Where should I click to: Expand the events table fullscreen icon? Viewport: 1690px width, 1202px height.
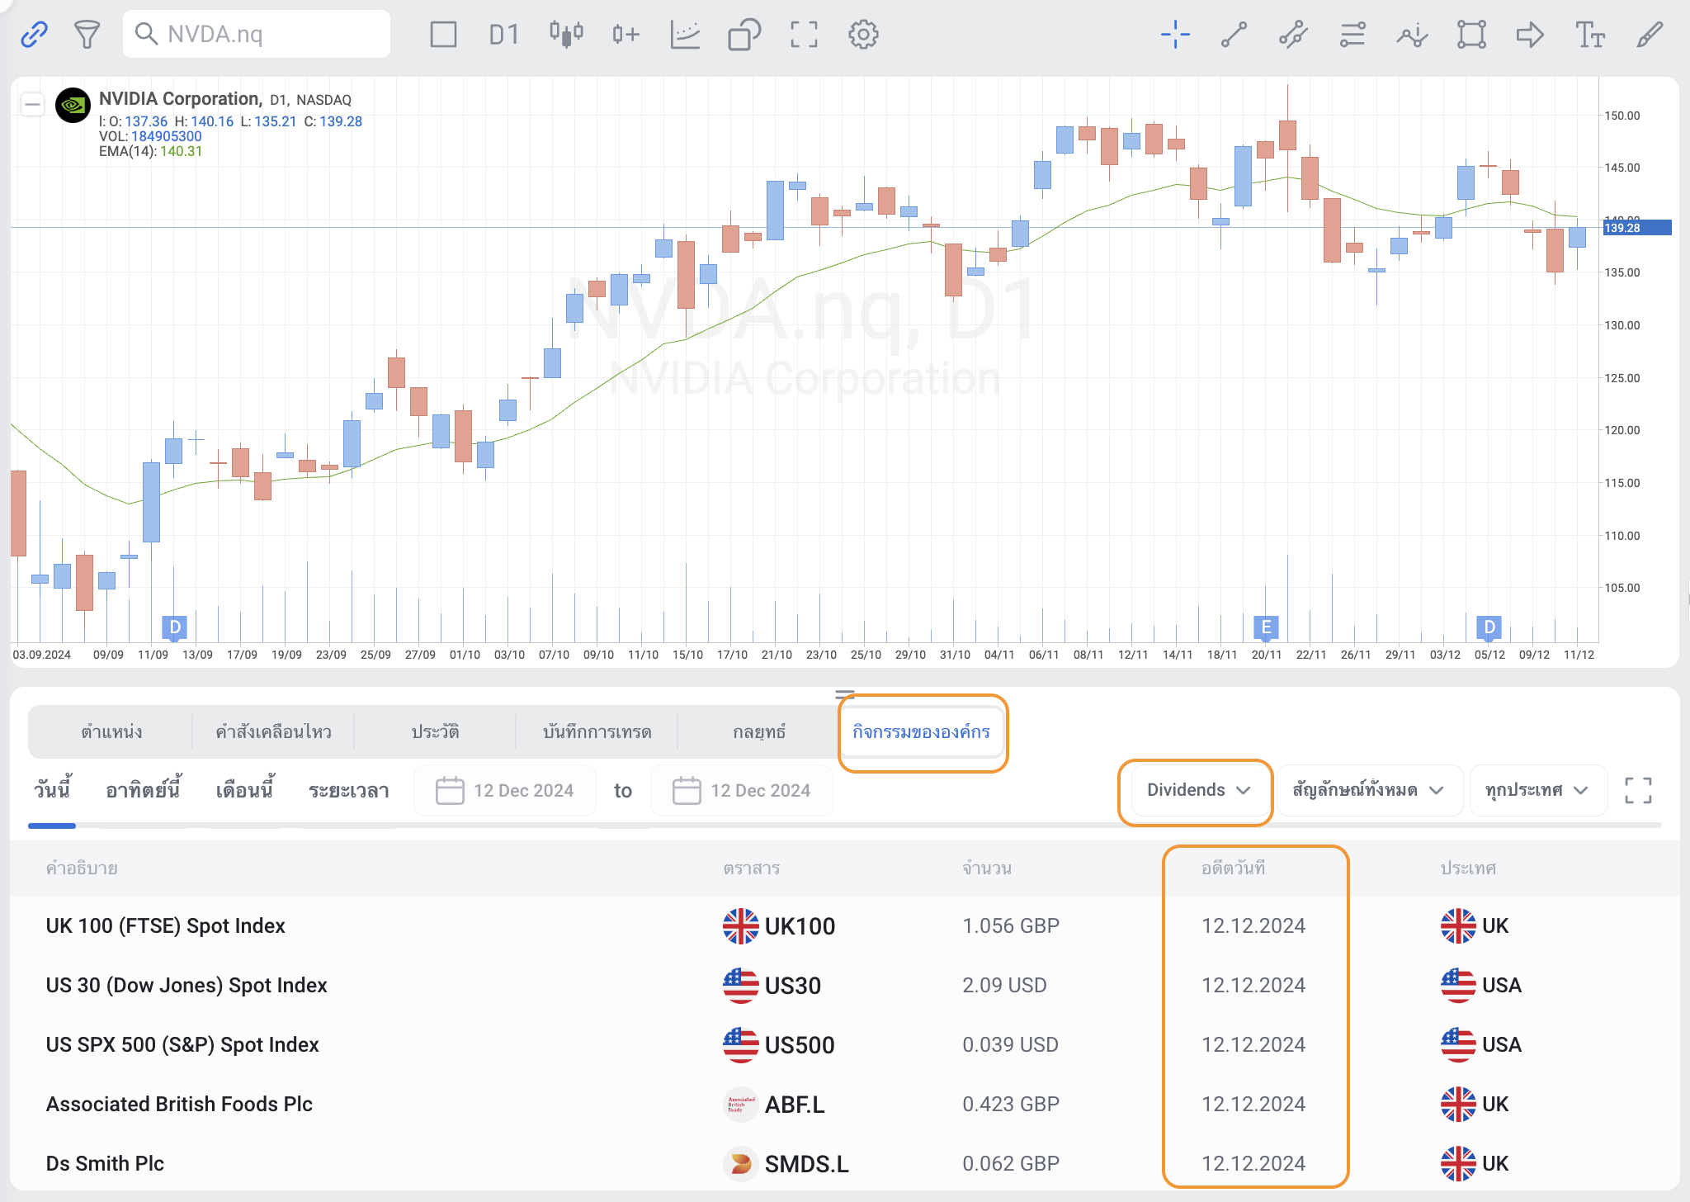coord(1638,790)
